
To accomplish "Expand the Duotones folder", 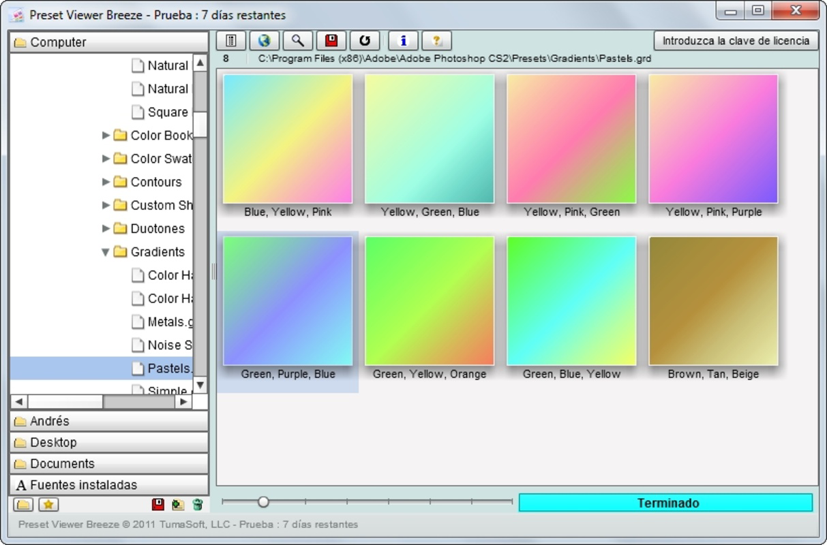I will [106, 228].
